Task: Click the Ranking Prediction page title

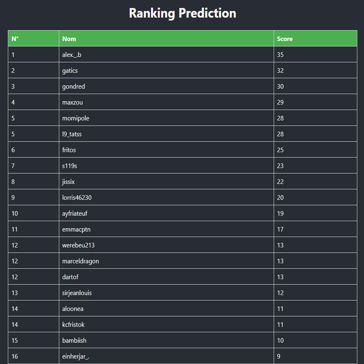Action: tap(182, 13)
